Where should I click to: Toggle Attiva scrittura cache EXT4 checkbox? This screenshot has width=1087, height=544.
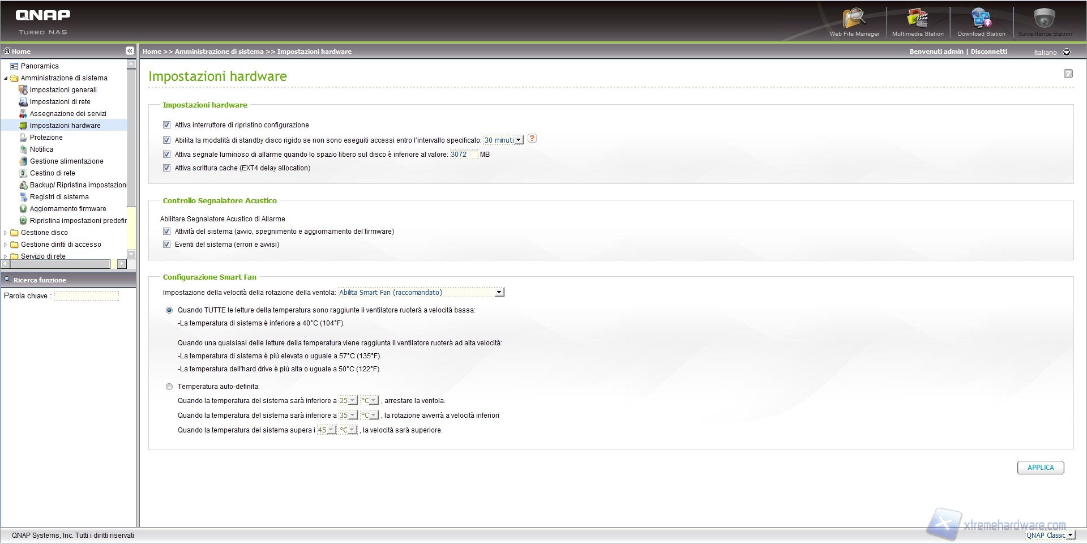pos(166,168)
